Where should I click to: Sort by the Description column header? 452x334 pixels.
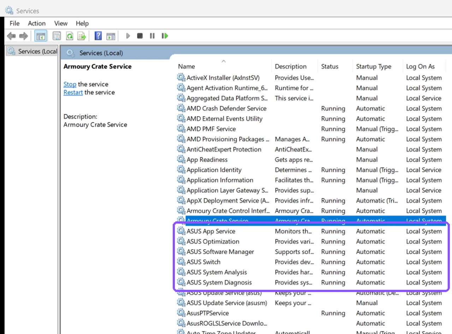[x=295, y=66]
